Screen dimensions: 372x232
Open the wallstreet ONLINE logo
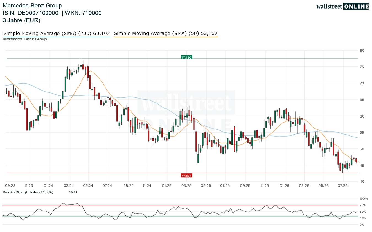pyautogui.click(x=342, y=6)
